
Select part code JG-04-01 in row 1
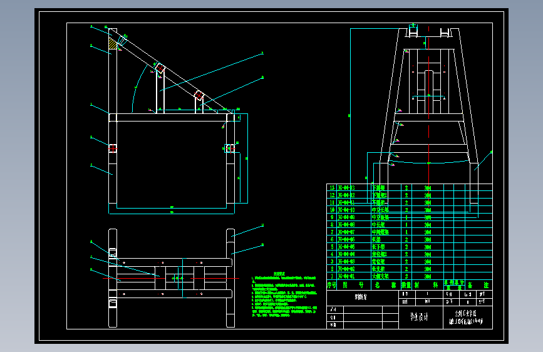pyautogui.click(x=346, y=276)
